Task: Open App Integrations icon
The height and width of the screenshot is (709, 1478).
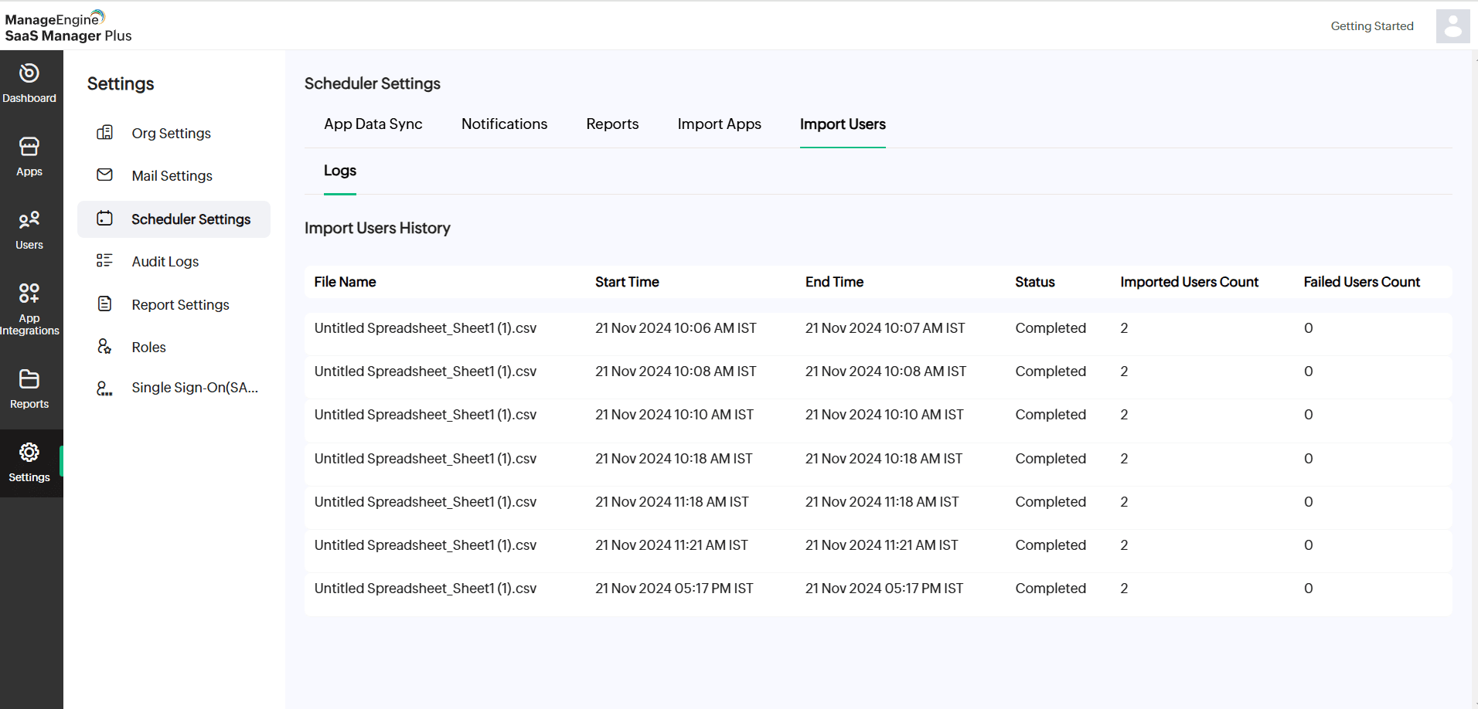Action: (x=29, y=293)
